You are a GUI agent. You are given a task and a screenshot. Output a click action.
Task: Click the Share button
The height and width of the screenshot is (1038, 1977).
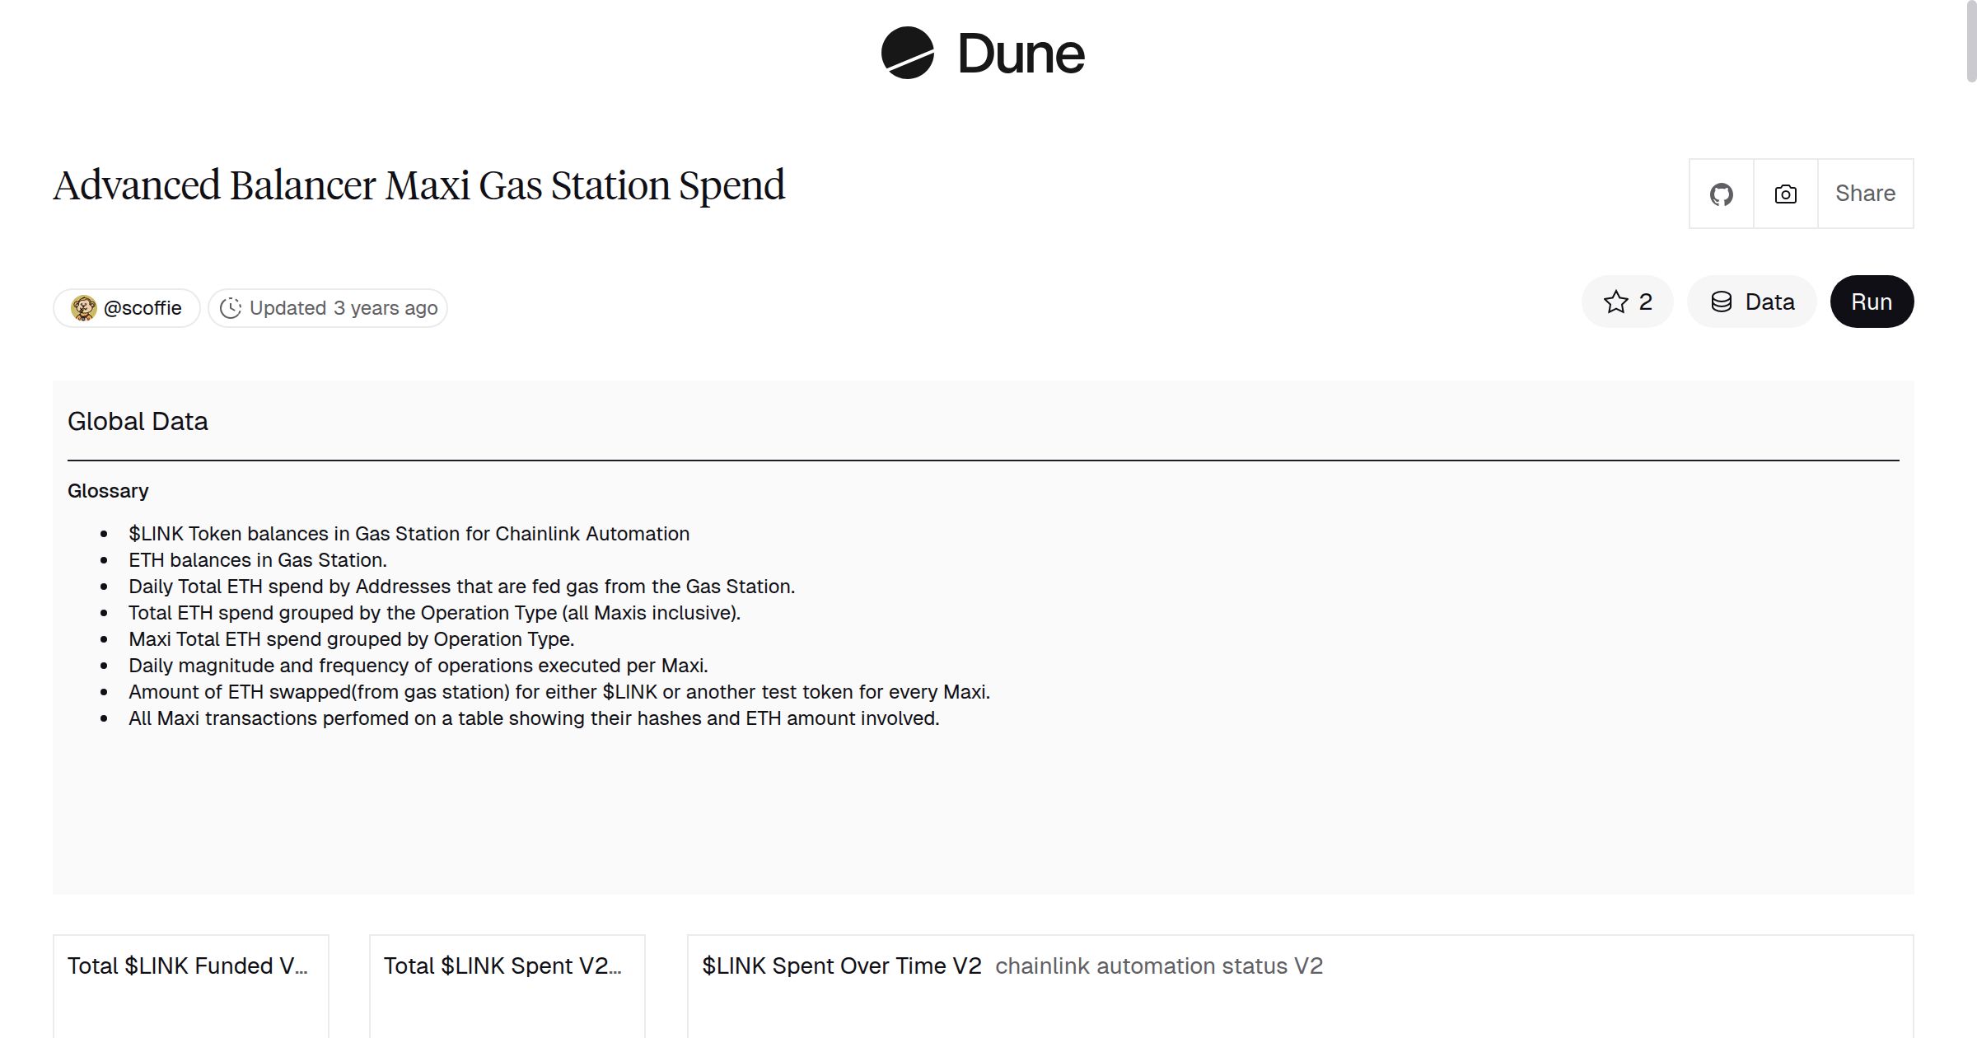(x=1865, y=194)
